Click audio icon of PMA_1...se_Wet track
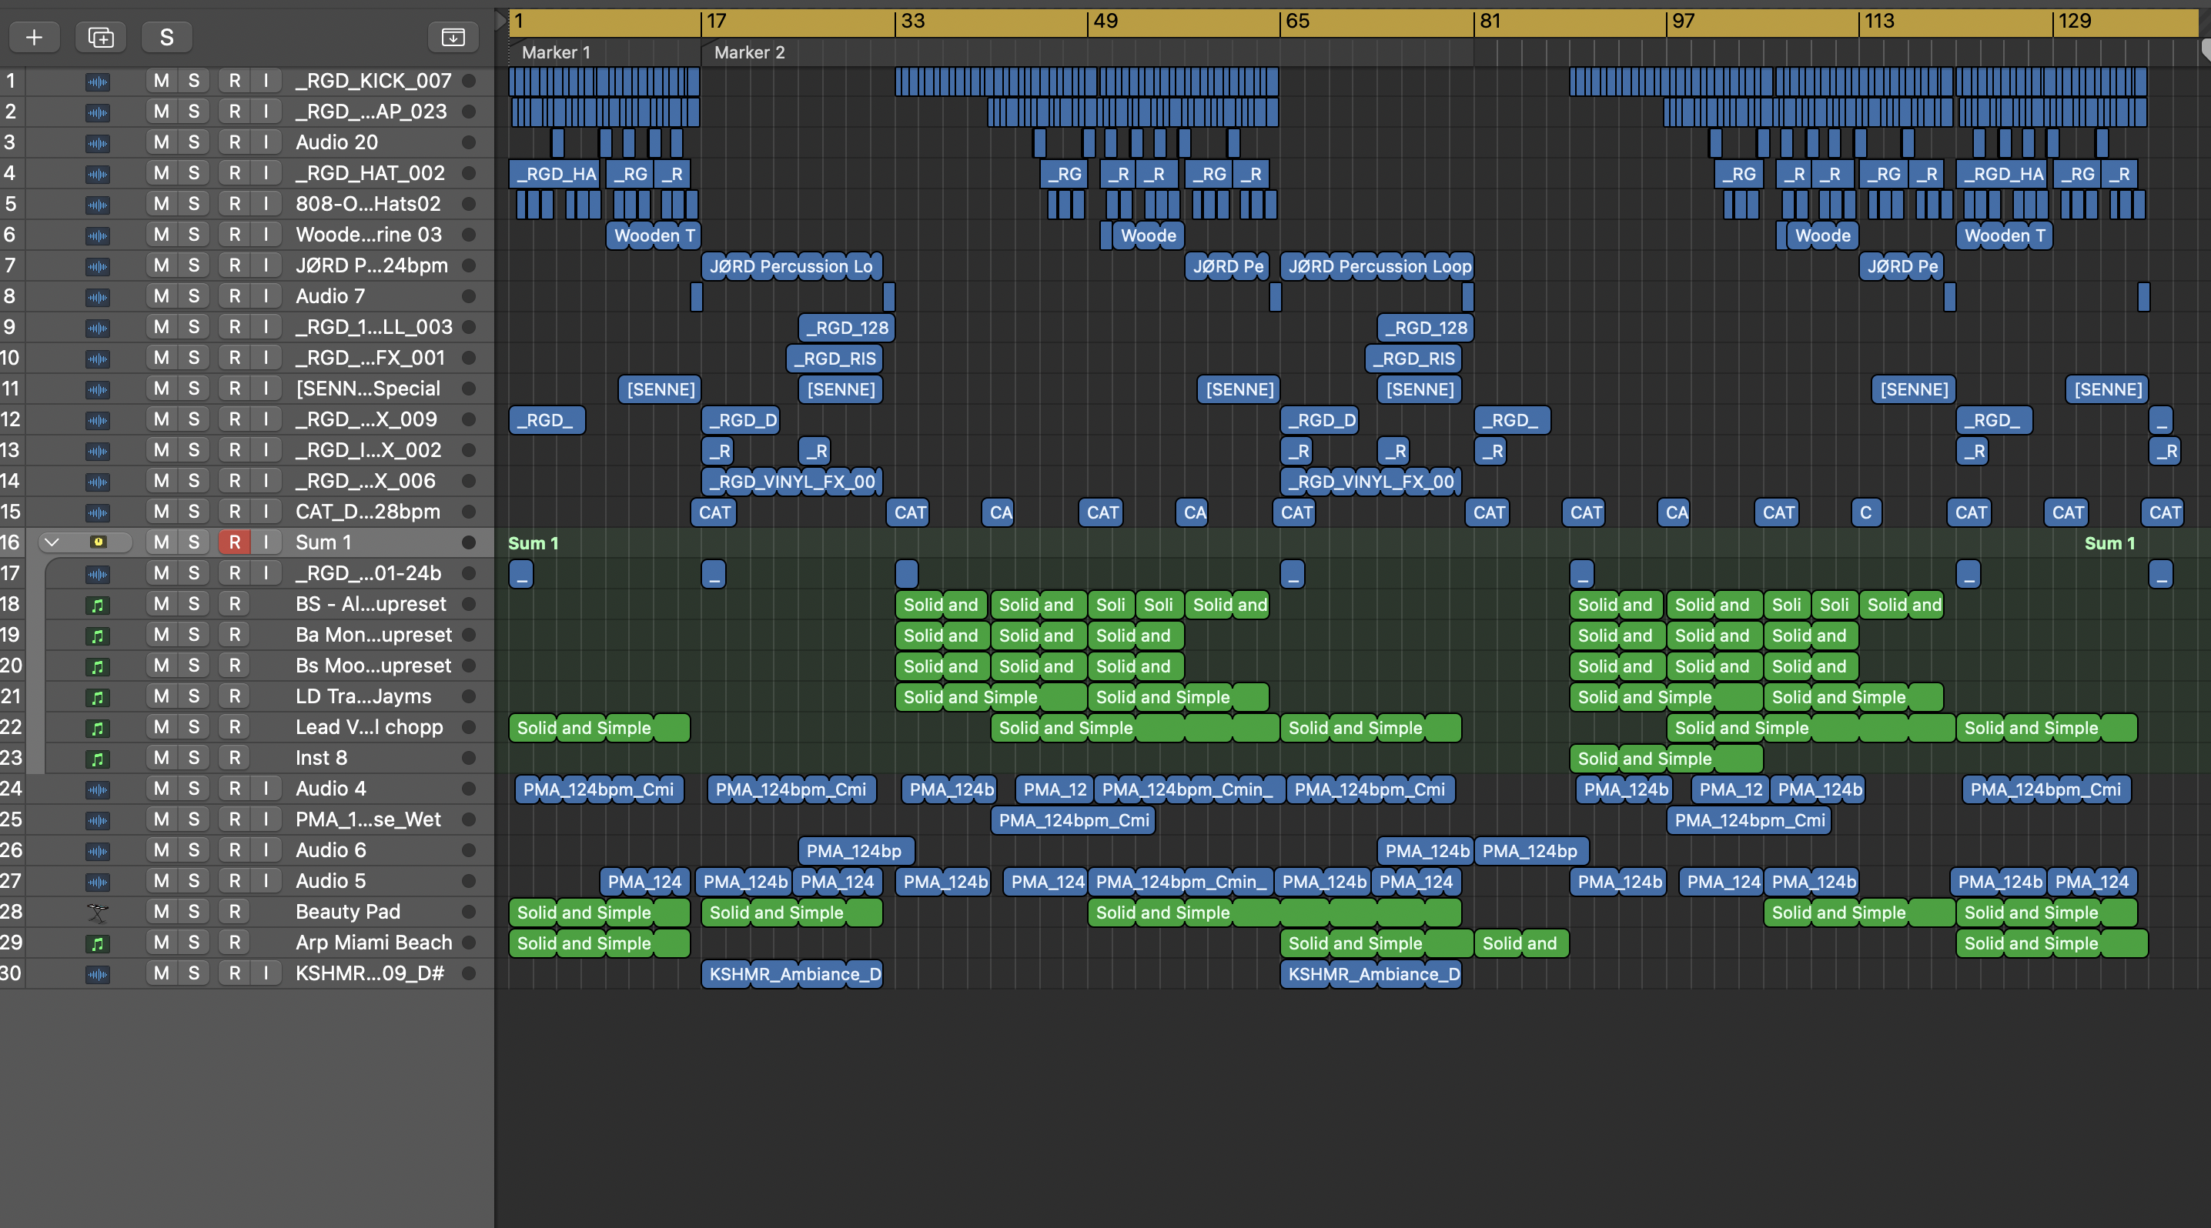 [x=98, y=821]
